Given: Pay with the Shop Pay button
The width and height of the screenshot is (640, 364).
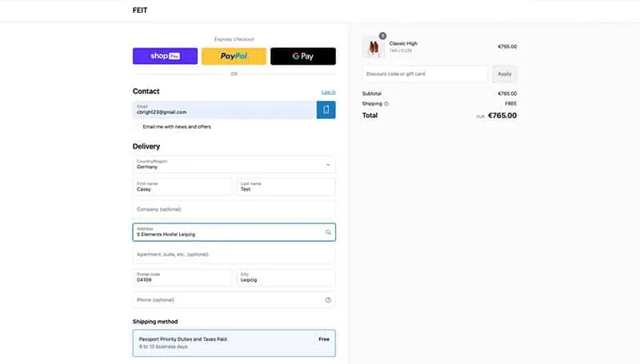Looking at the screenshot, I should (x=165, y=56).
